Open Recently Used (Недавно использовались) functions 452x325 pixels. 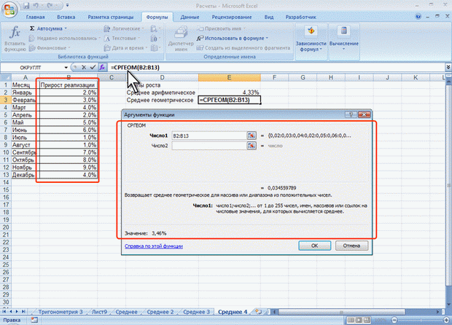pos(65,39)
